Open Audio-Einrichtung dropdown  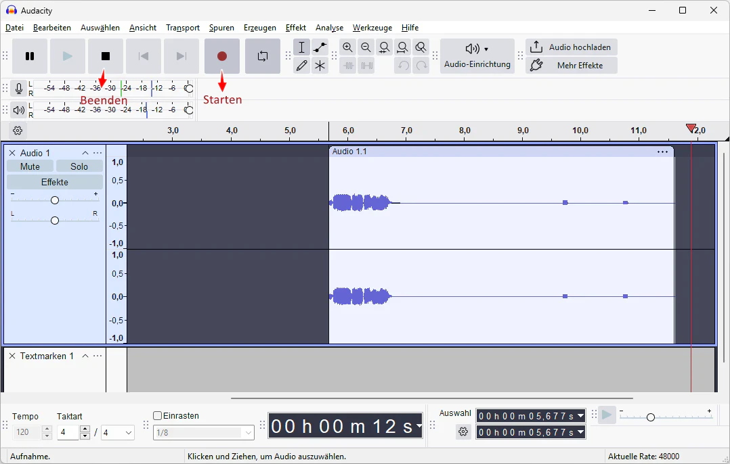tap(477, 56)
